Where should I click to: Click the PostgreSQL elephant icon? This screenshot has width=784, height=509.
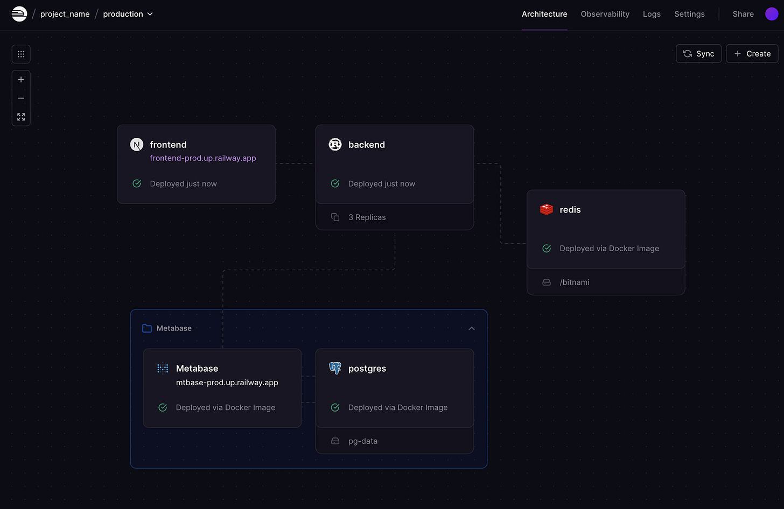(x=335, y=368)
